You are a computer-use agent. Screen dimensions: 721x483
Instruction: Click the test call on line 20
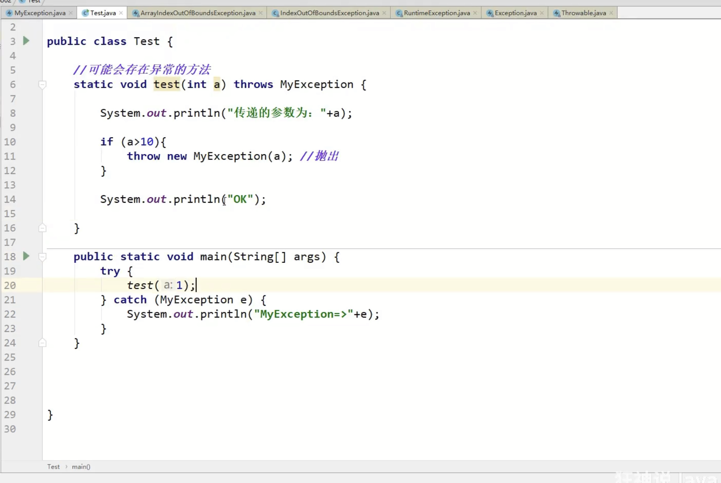pyautogui.click(x=140, y=285)
